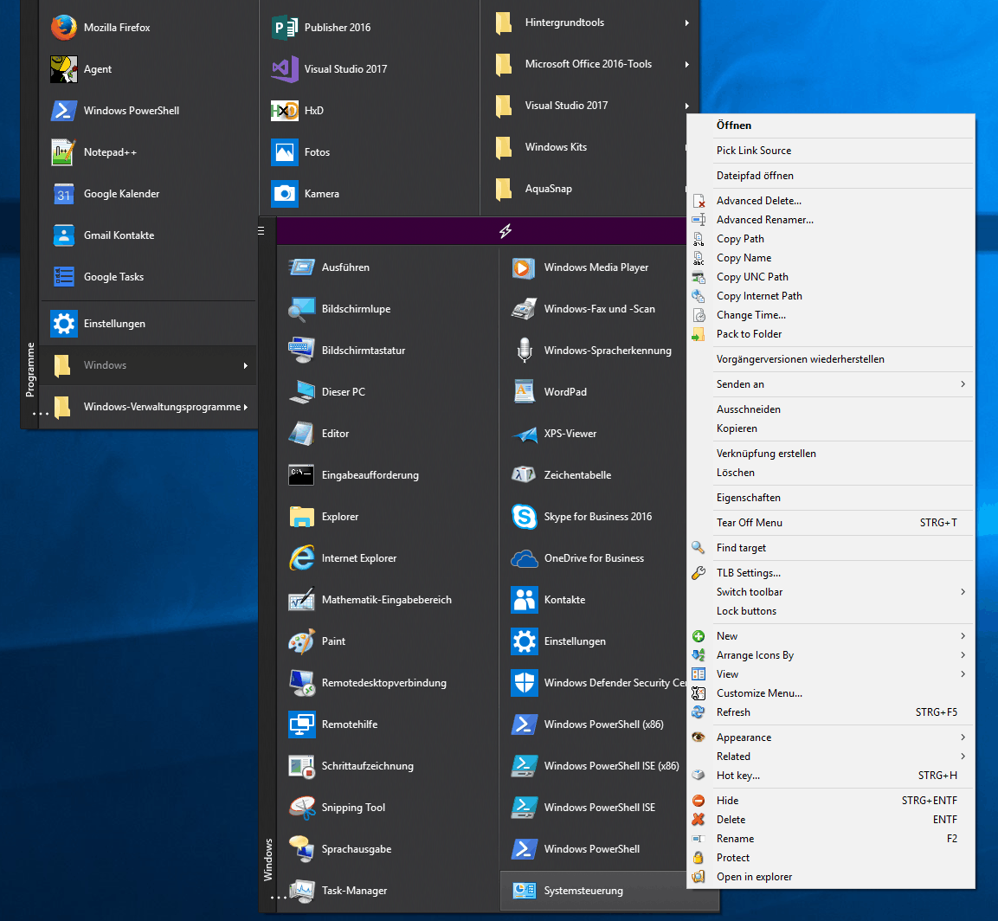Screen dimensions: 998x921
Task: Expand the New submenu
Action: tap(831, 636)
